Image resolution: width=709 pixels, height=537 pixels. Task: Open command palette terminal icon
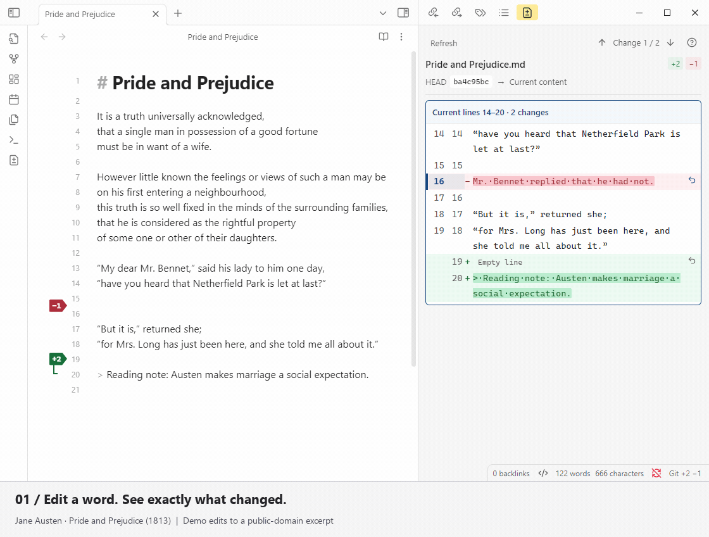(x=14, y=140)
